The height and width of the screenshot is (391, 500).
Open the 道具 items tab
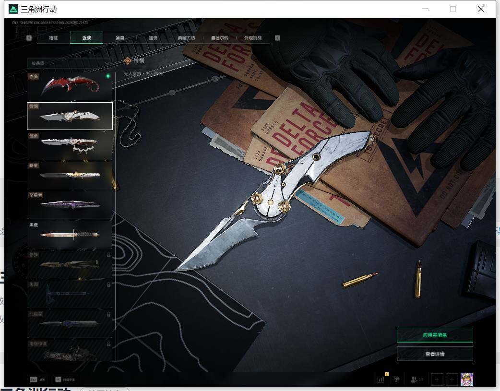point(120,38)
